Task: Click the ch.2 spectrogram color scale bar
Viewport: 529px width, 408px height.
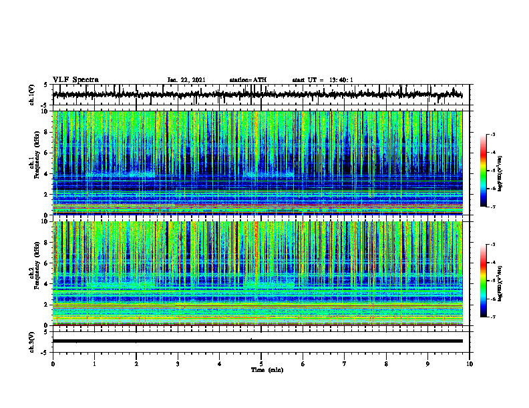Action: point(483,281)
